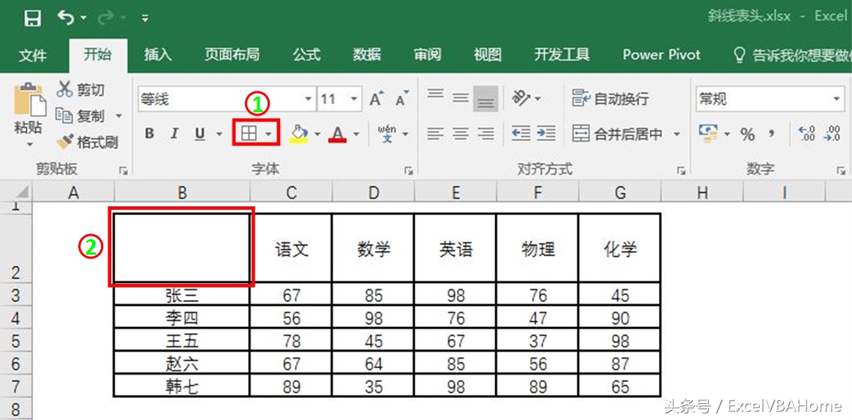
Task: Select row 5 header
Action: [x=15, y=340]
